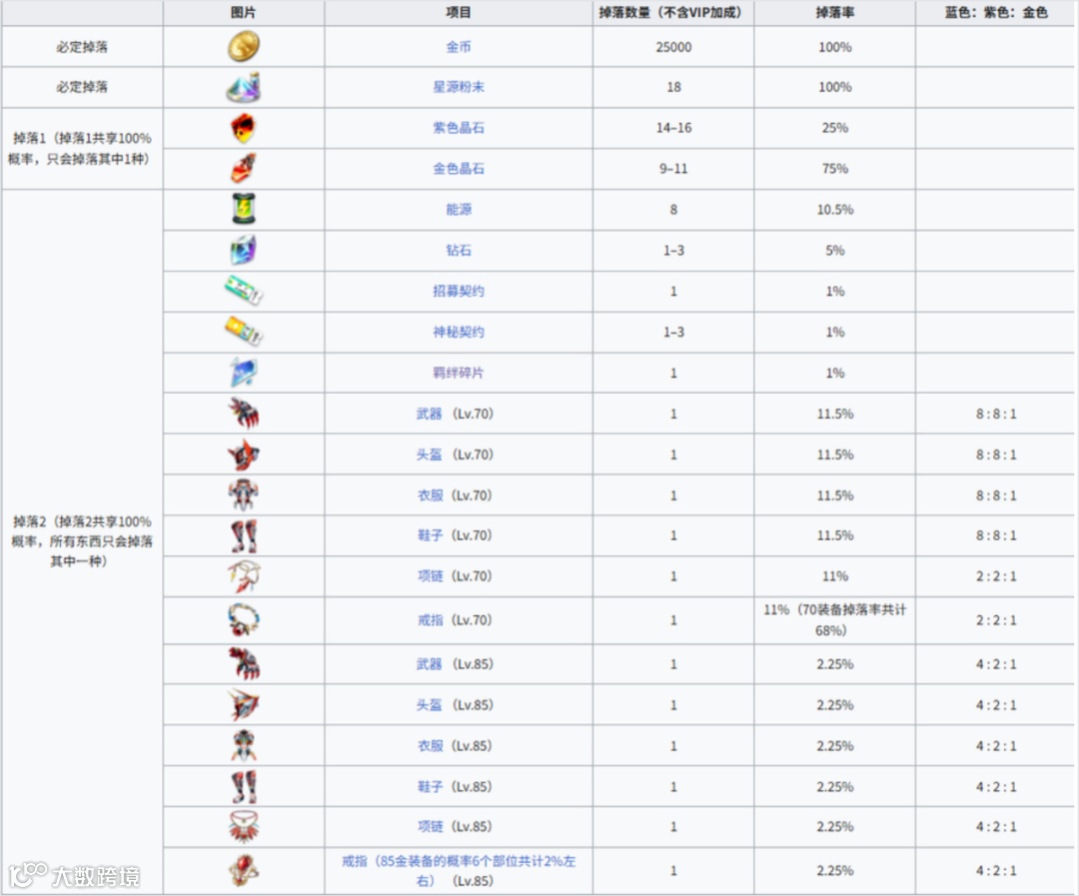This screenshot has height=896, width=1079.
Task: Click the green energy battery icon
Action: tap(244, 209)
